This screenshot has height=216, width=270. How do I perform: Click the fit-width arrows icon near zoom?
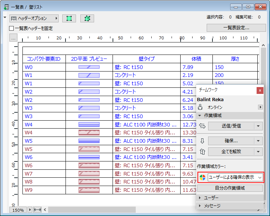[x=37, y=209]
